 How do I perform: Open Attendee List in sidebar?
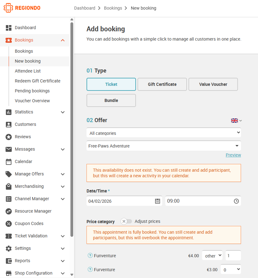28,71
